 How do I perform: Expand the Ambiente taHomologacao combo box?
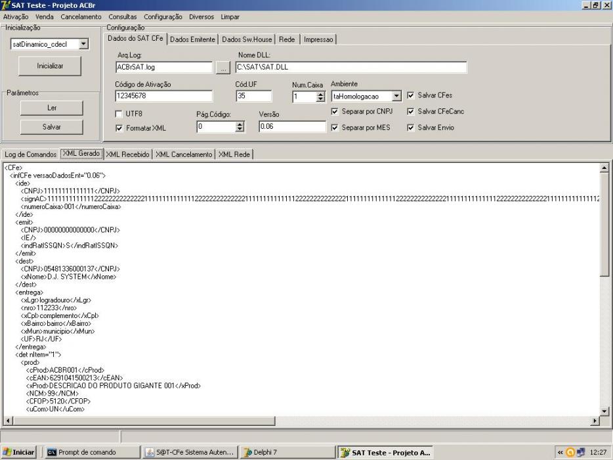[396, 96]
